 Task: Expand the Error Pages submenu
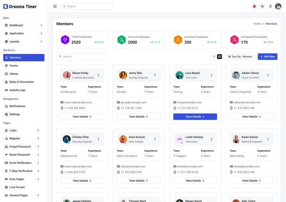(24, 179)
